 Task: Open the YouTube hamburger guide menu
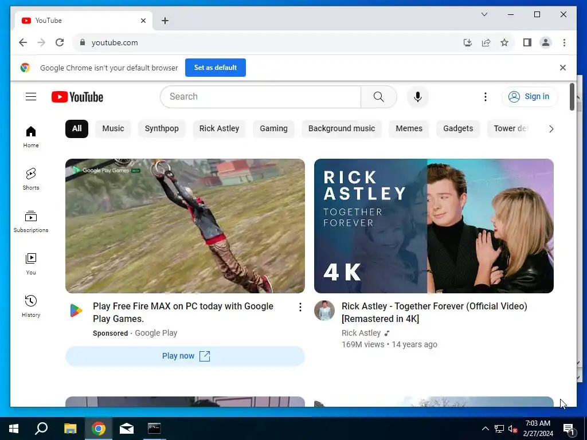pos(31,96)
